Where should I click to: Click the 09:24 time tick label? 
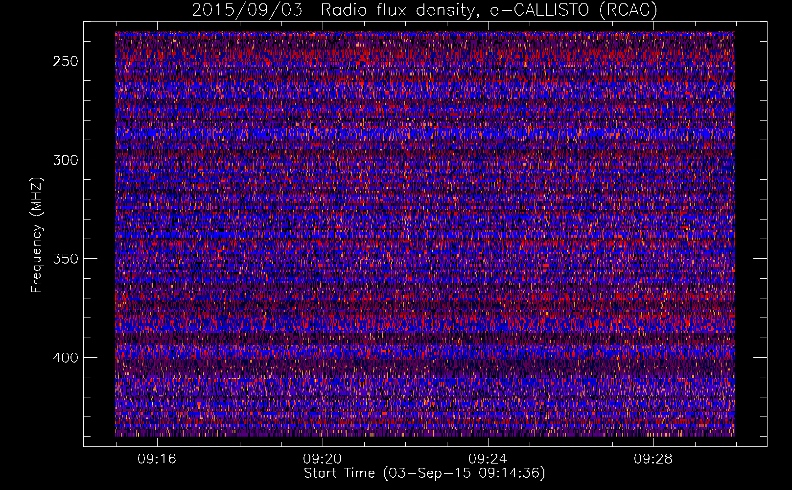pos(488,459)
